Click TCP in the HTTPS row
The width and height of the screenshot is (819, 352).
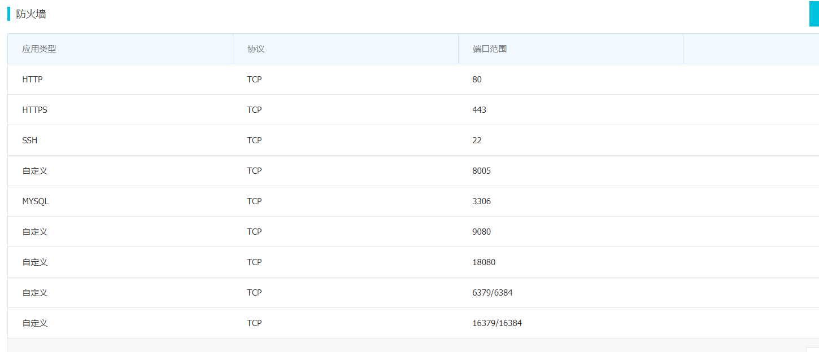click(x=254, y=110)
